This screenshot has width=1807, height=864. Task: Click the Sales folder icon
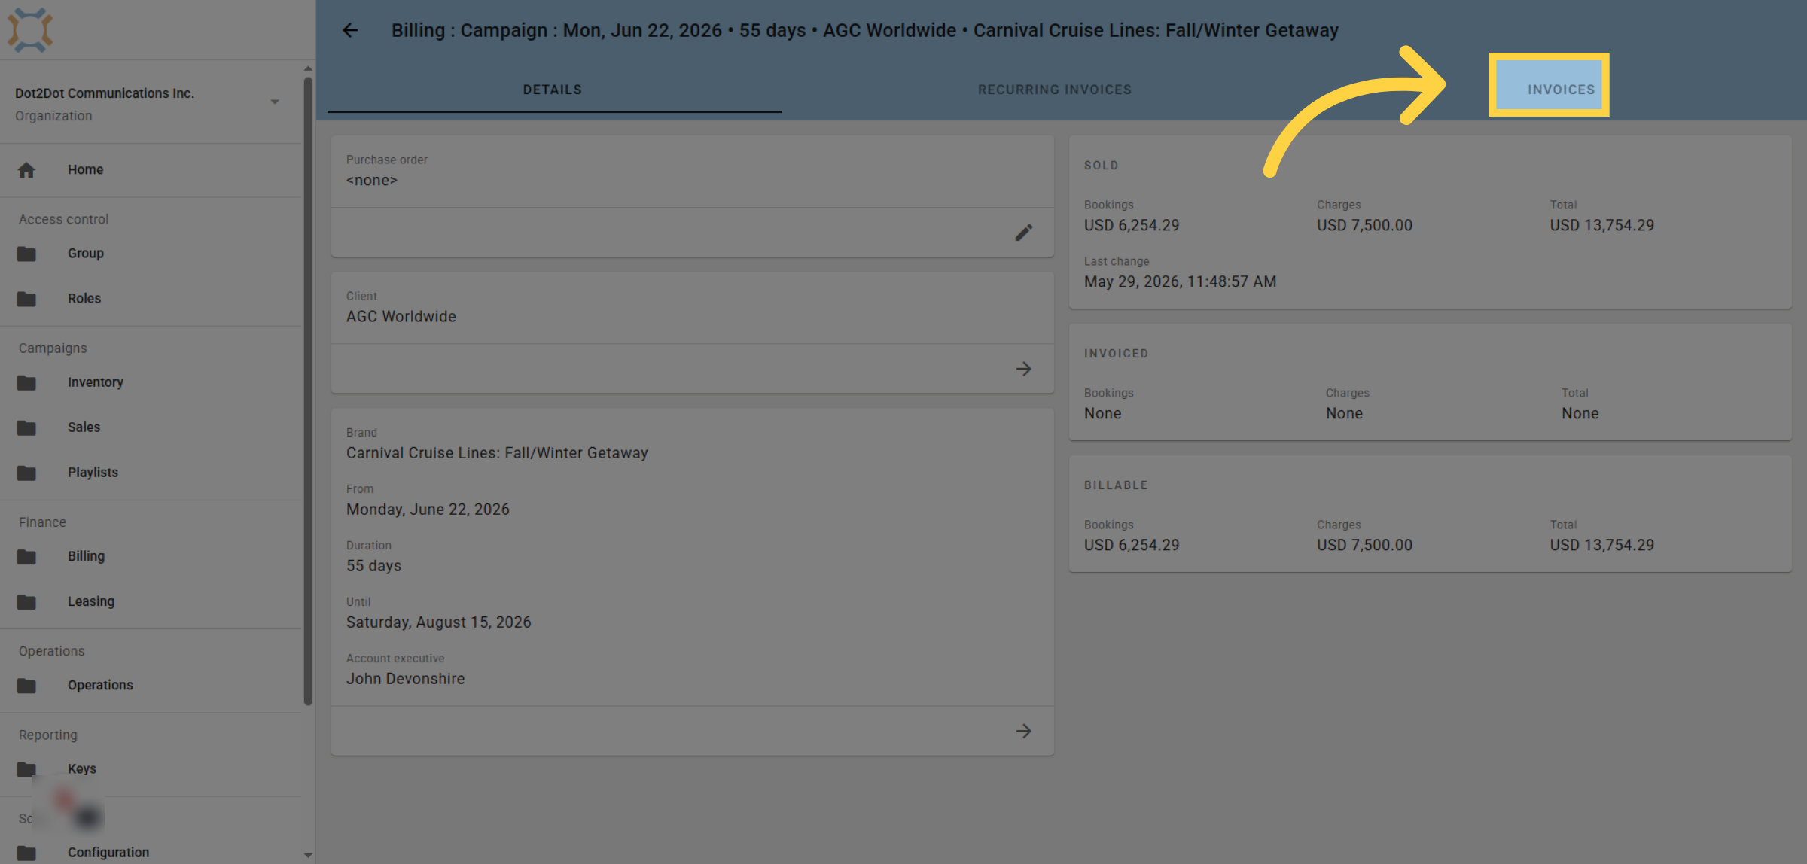click(26, 427)
